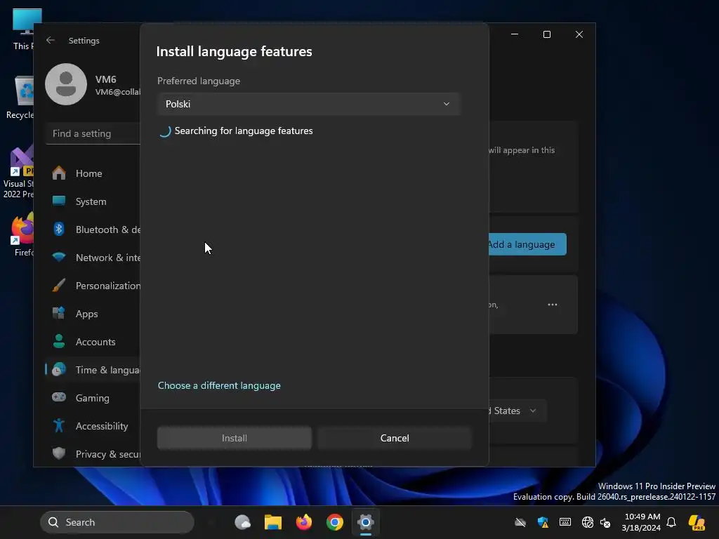This screenshot has width=719, height=539.
Task: Focus the Find a setting search box
Action: tap(93, 133)
